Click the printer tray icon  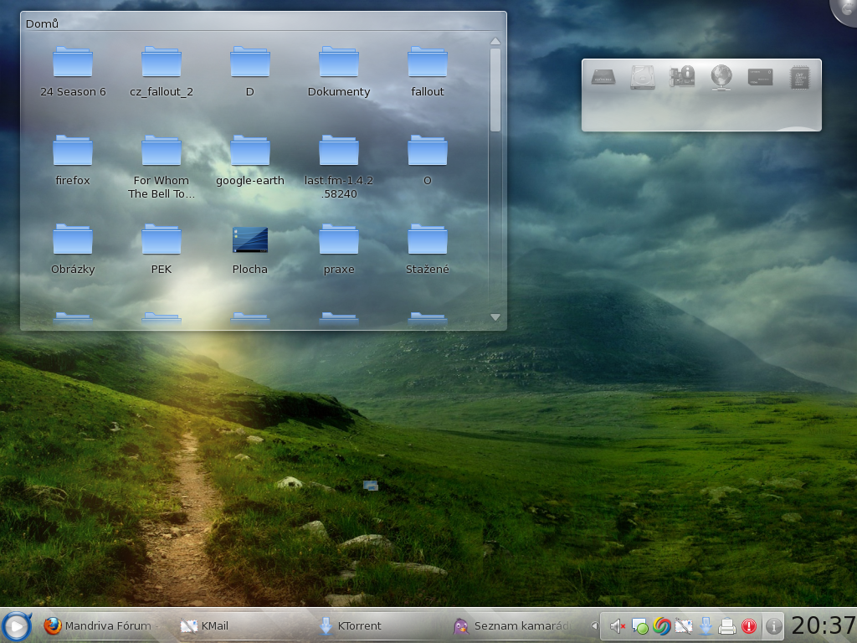pos(727,626)
